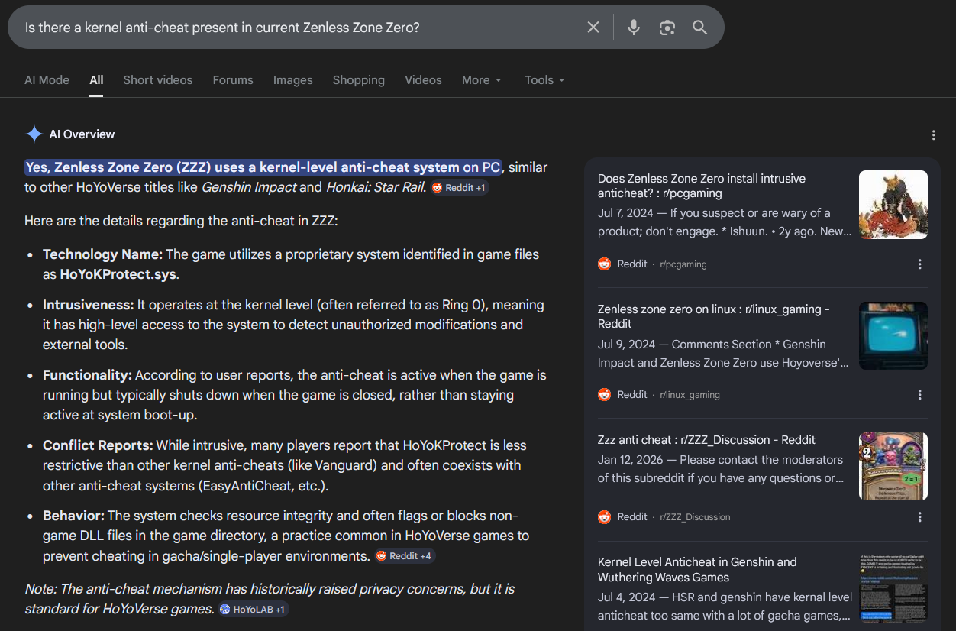Screen dimensions: 956x631
Task: Click Reddit logo beside r/ZZZ_Discussion source
Action: click(605, 517)
